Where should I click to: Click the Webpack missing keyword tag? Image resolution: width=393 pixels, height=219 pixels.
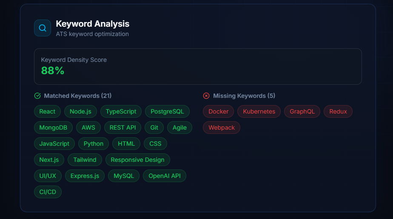222,128
